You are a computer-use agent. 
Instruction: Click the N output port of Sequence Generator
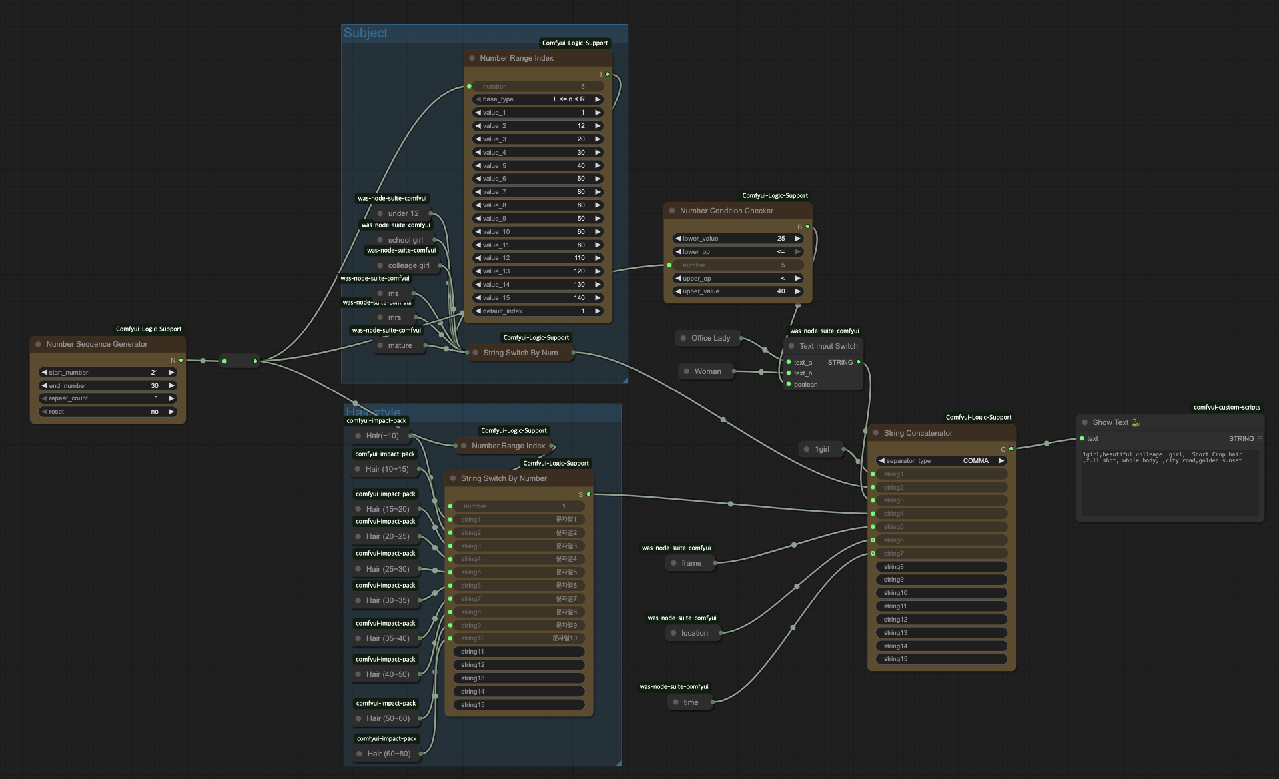tap(181, 360)
